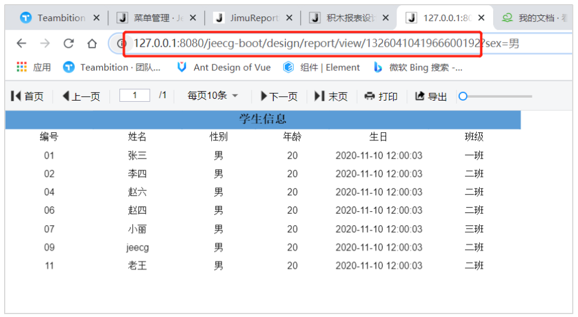This screenshot has width=578, height=317.
Task: Open the 每页10条 page size dropdown
Action: coord(213,96)
